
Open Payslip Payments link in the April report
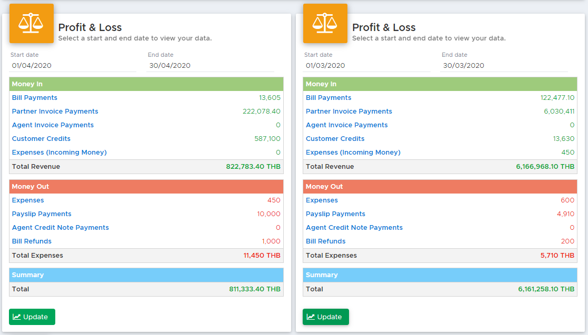42,214
